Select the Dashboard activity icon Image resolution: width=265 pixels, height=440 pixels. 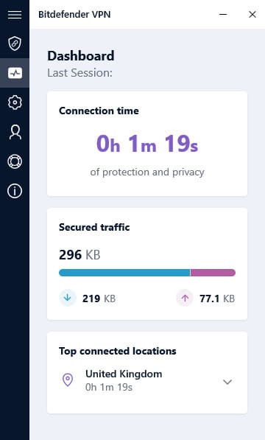point(15,73)
